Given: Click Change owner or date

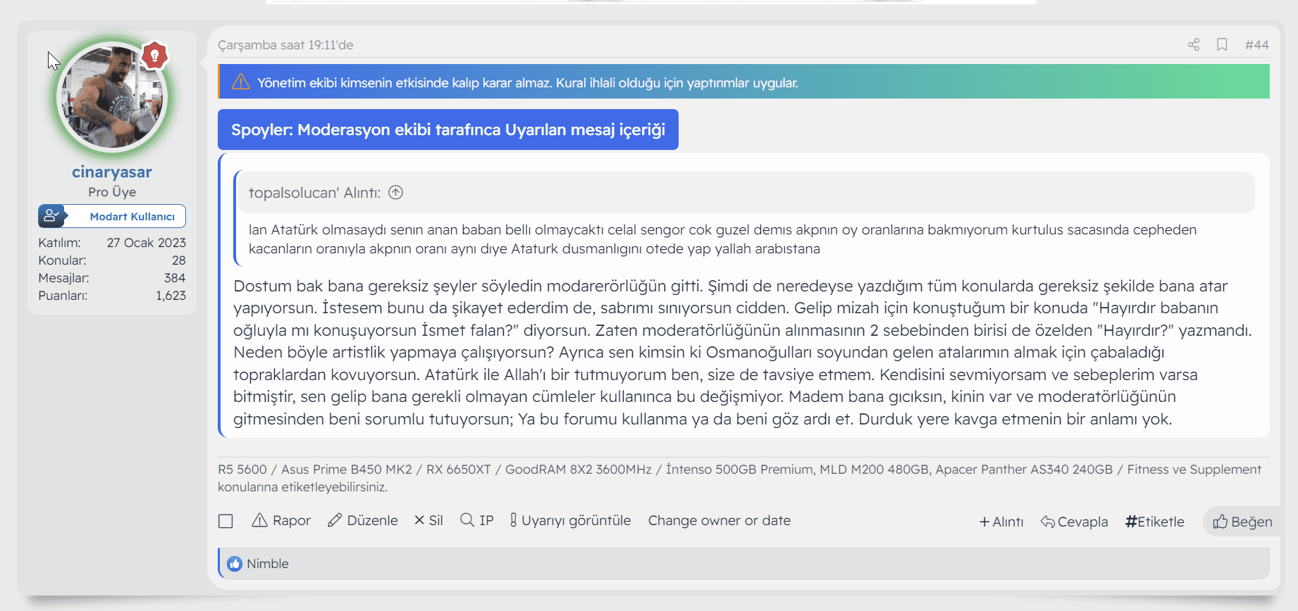Looking at the screenshot, I should pos(719,521).
